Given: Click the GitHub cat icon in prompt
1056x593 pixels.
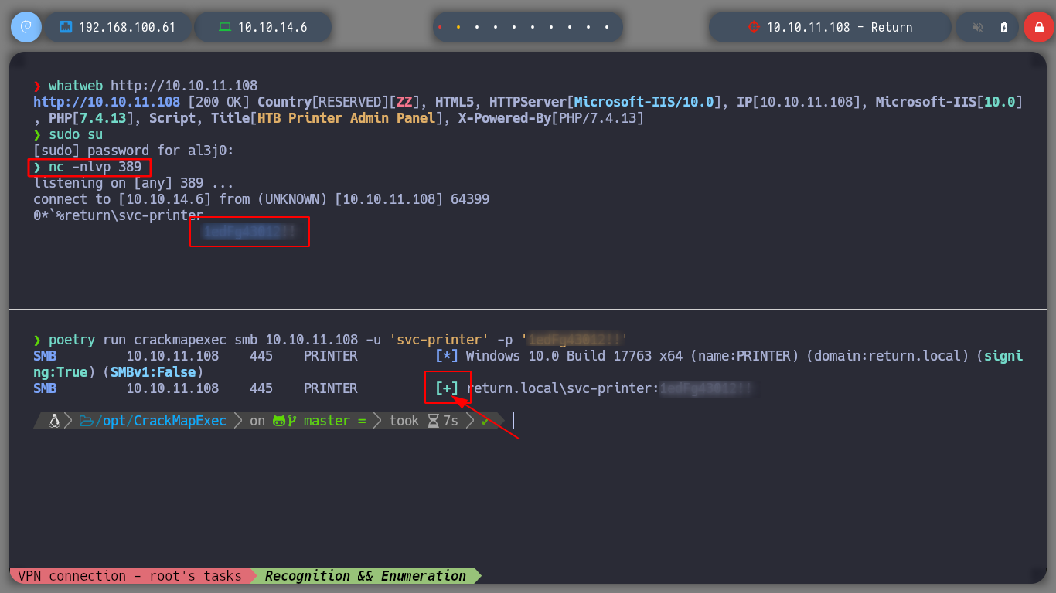Looking at the screenshot, I should (279, 421).
